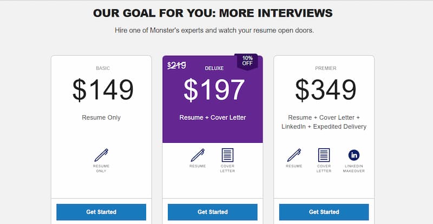This screenshot has height=224, width=433.
Task: Choose Get Started under the Deluxe plan
Action: (x=213, y=212)
